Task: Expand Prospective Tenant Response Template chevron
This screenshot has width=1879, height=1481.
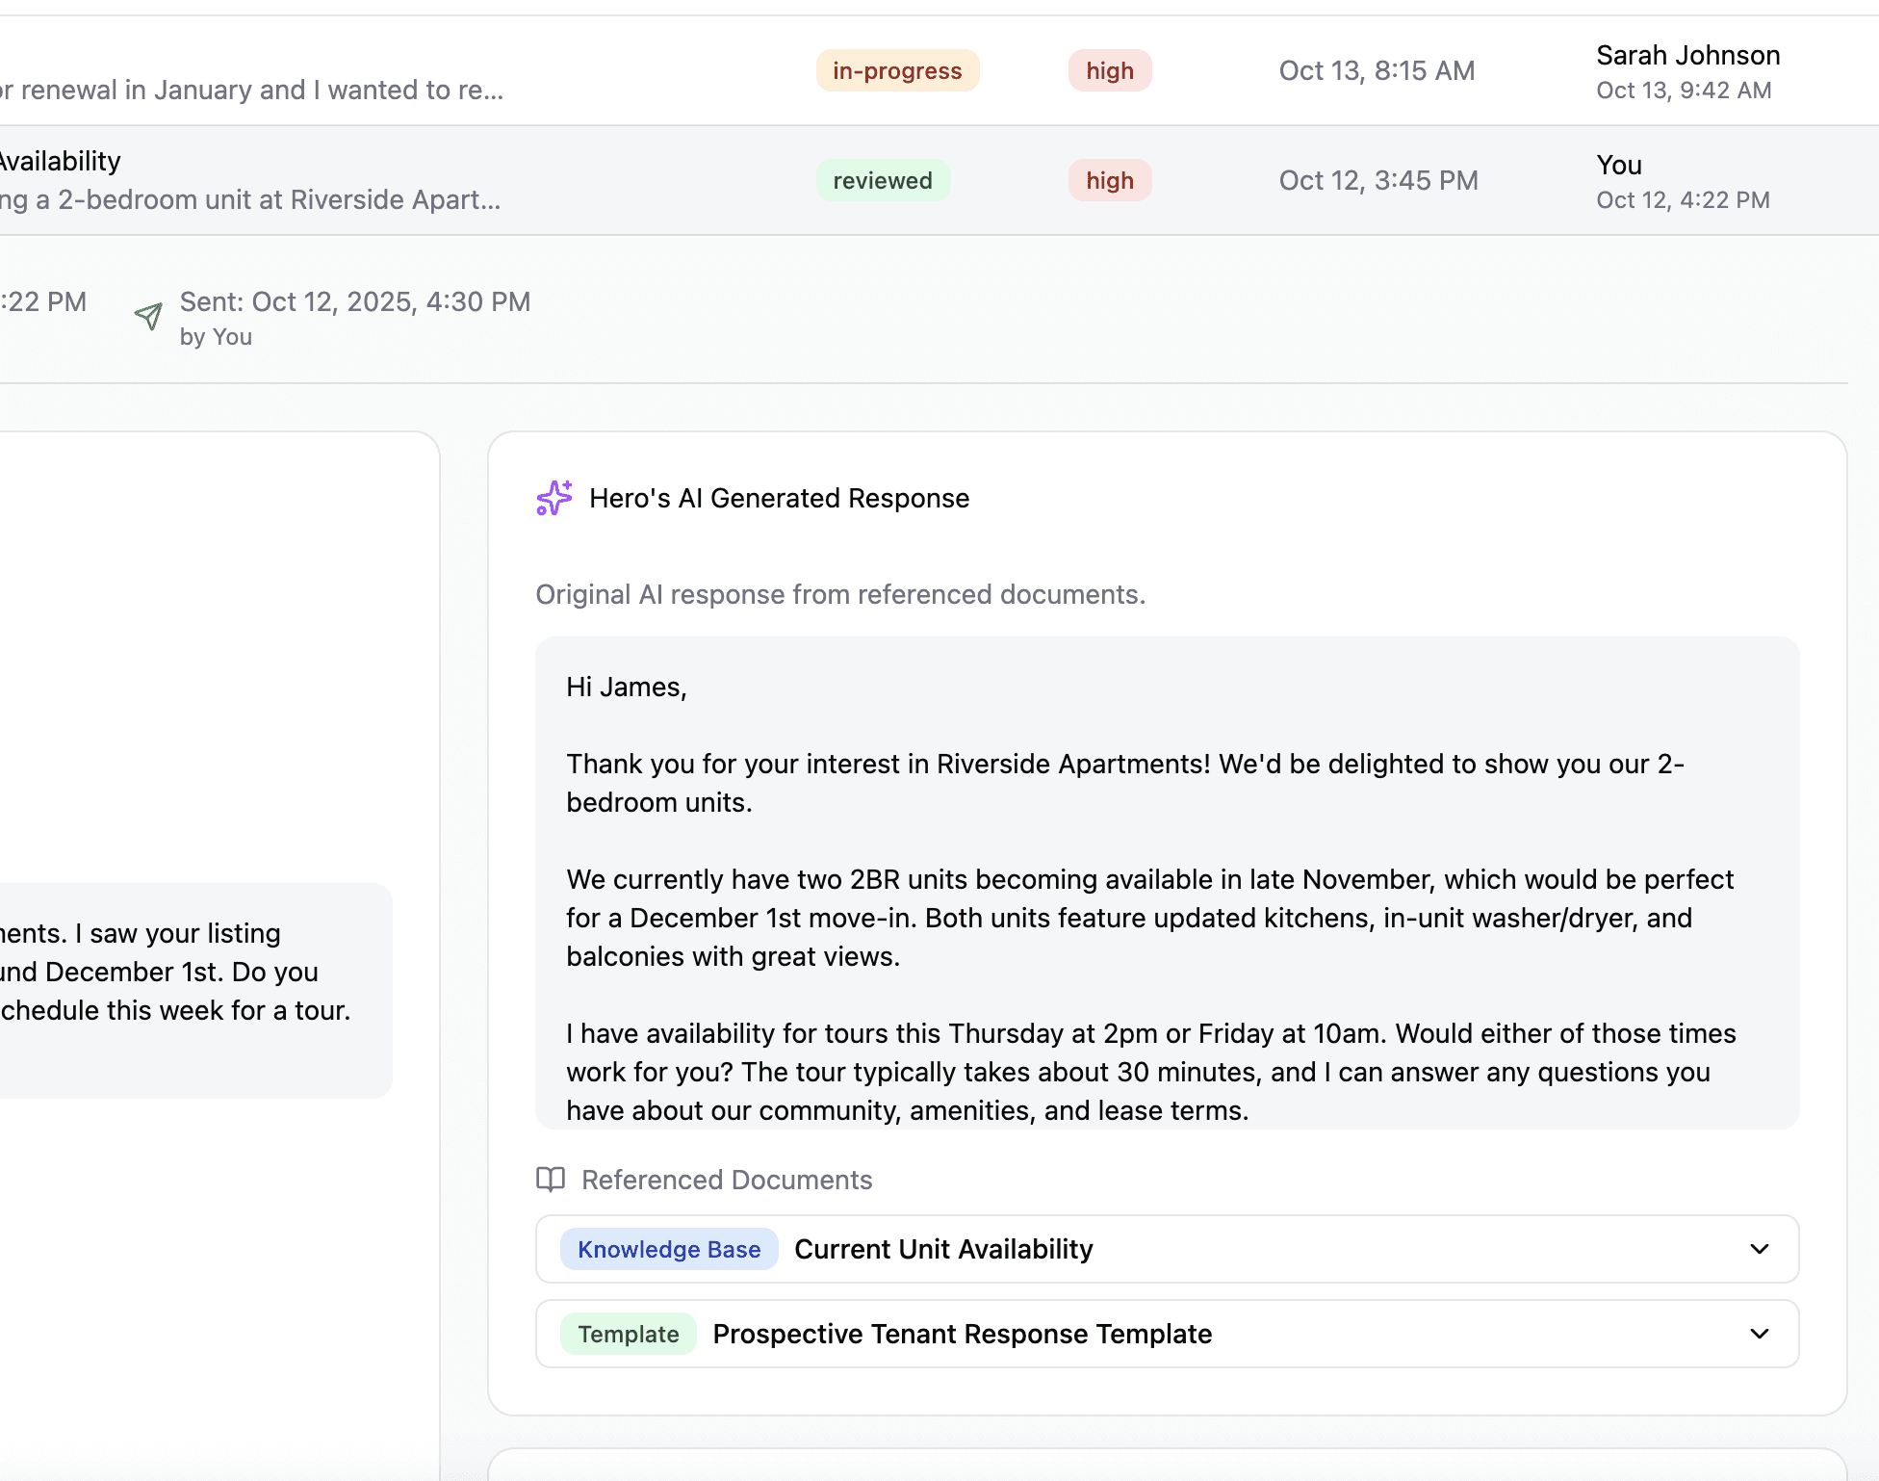Action: pos(1759,1334)
